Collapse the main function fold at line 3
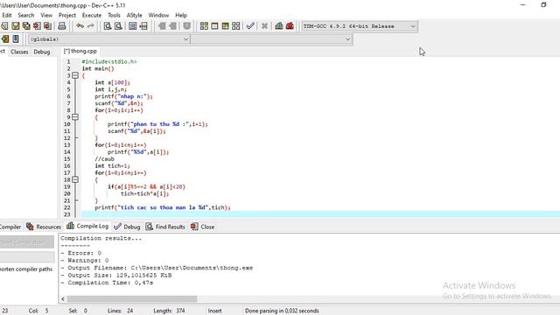The height and width of the screenshot is (315, 560). 75,75
